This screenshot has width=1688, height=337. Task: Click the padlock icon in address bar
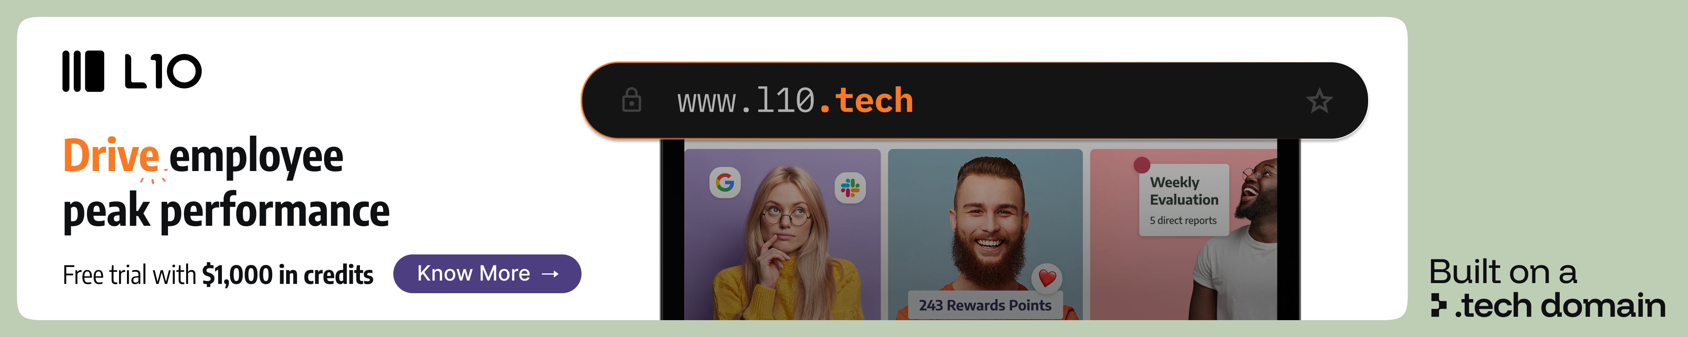coord(632,100)
